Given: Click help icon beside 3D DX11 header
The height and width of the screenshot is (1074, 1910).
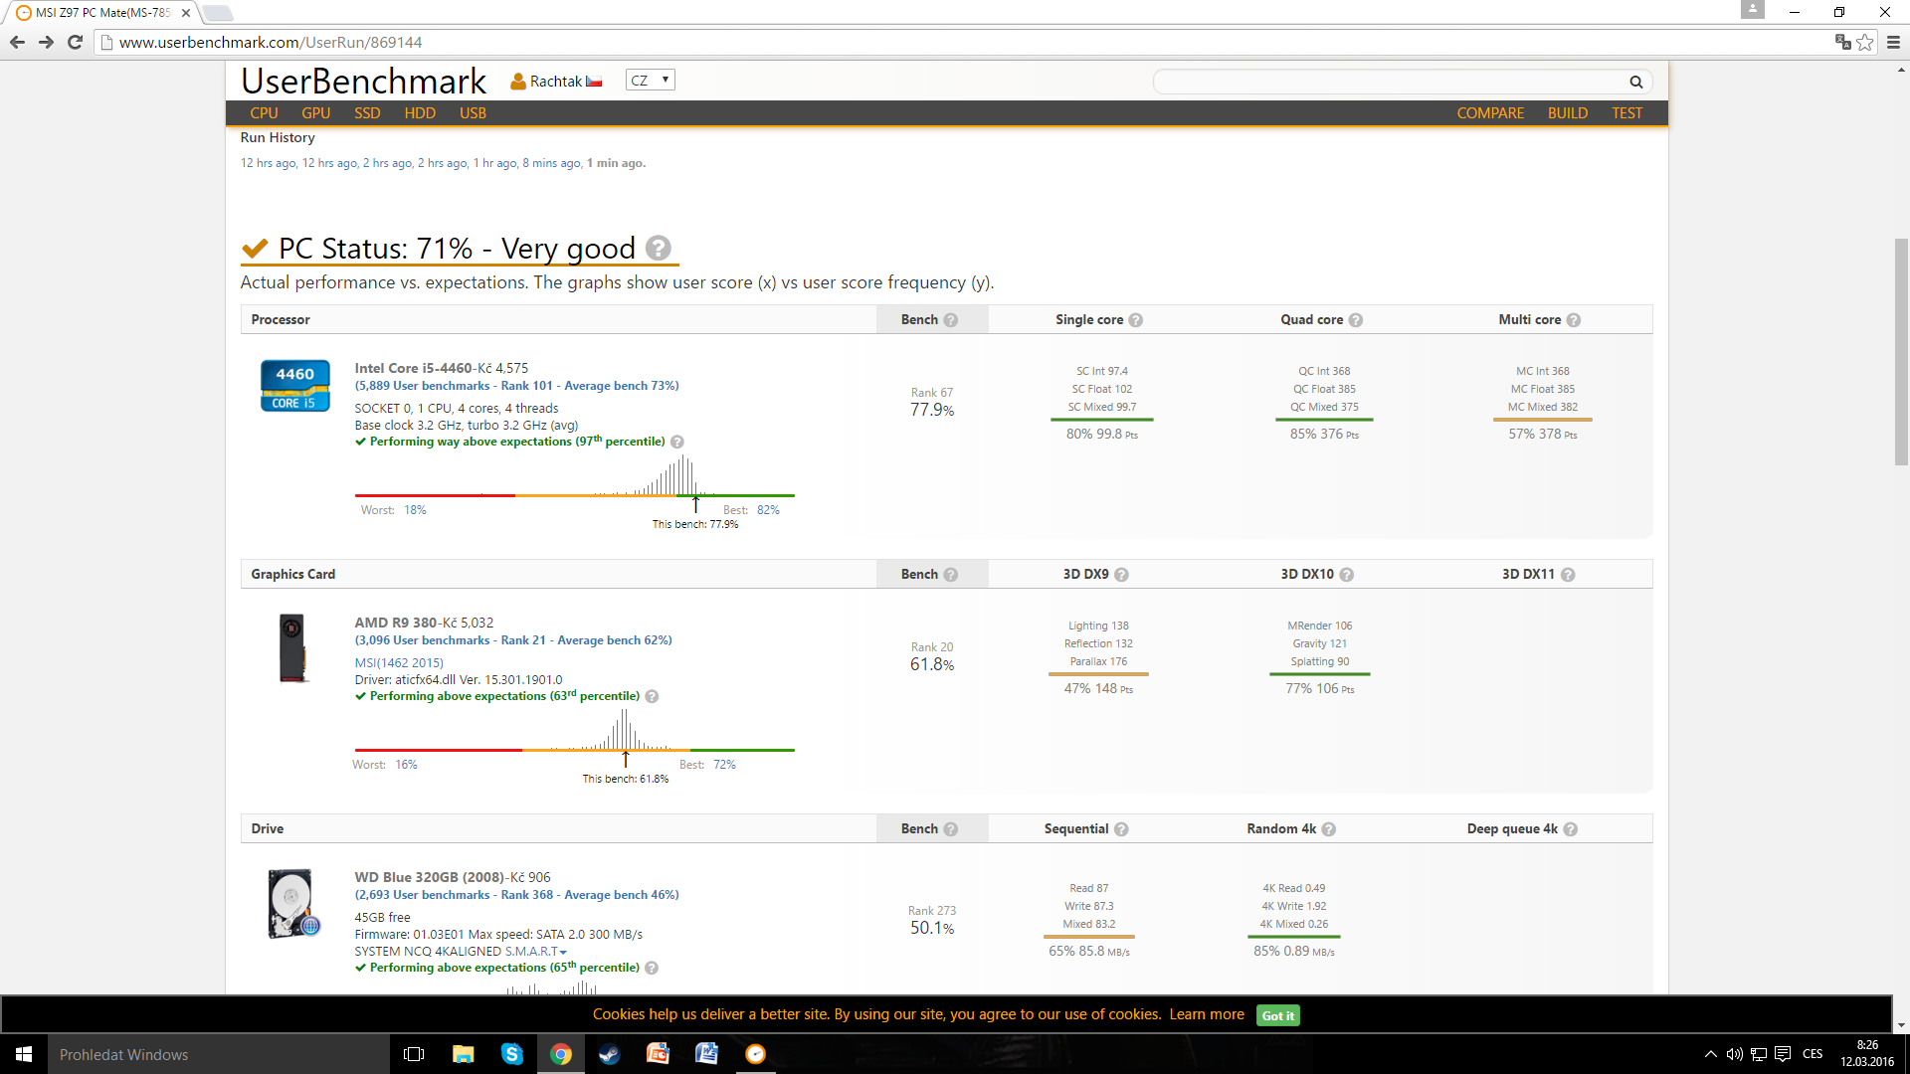Looking at the screenshot, I should coord(1568,575).
